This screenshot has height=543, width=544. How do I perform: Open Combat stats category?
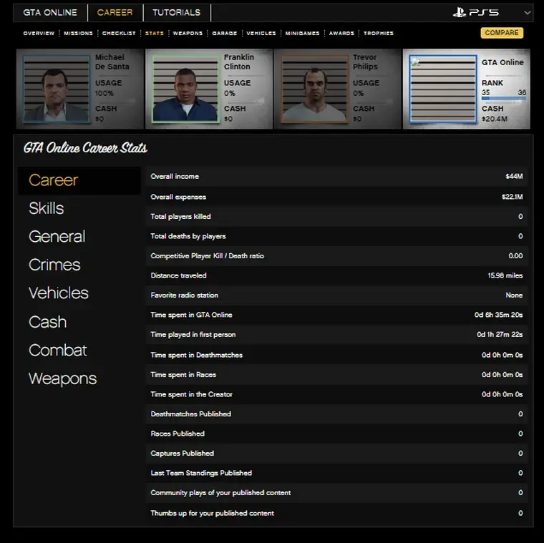pos(57,350)
